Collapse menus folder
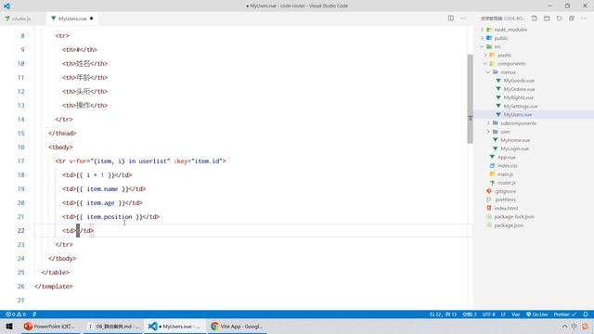The height and width of the screenshot is (334, 594). click(x=508, y=72)
